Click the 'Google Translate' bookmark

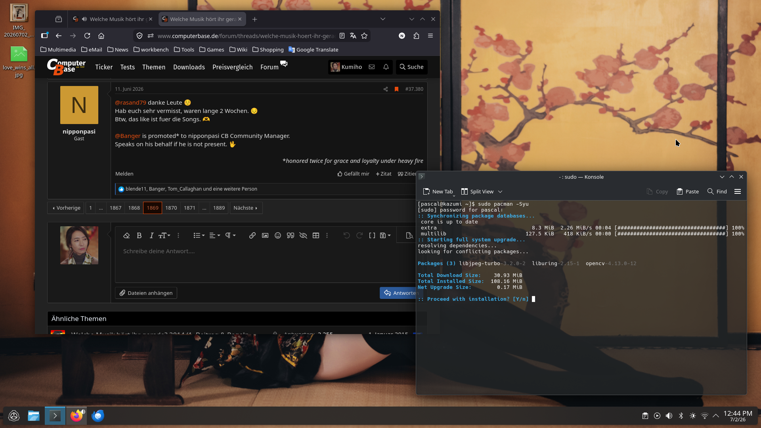coord(314,50)
